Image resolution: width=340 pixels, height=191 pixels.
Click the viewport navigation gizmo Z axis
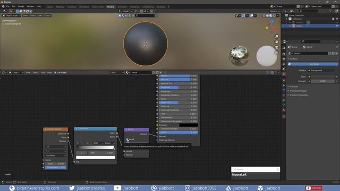click(271, 22)
